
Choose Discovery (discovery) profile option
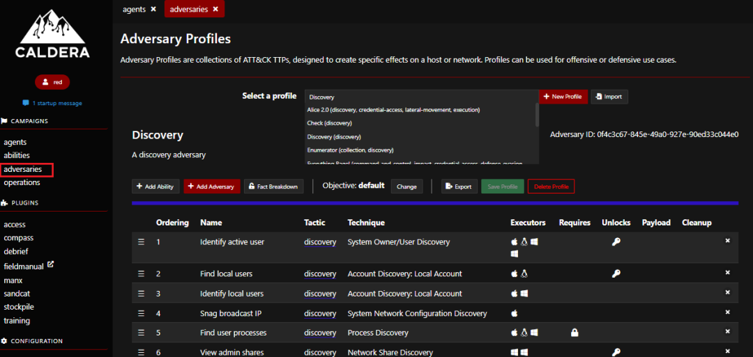click(x=334, y=136)
